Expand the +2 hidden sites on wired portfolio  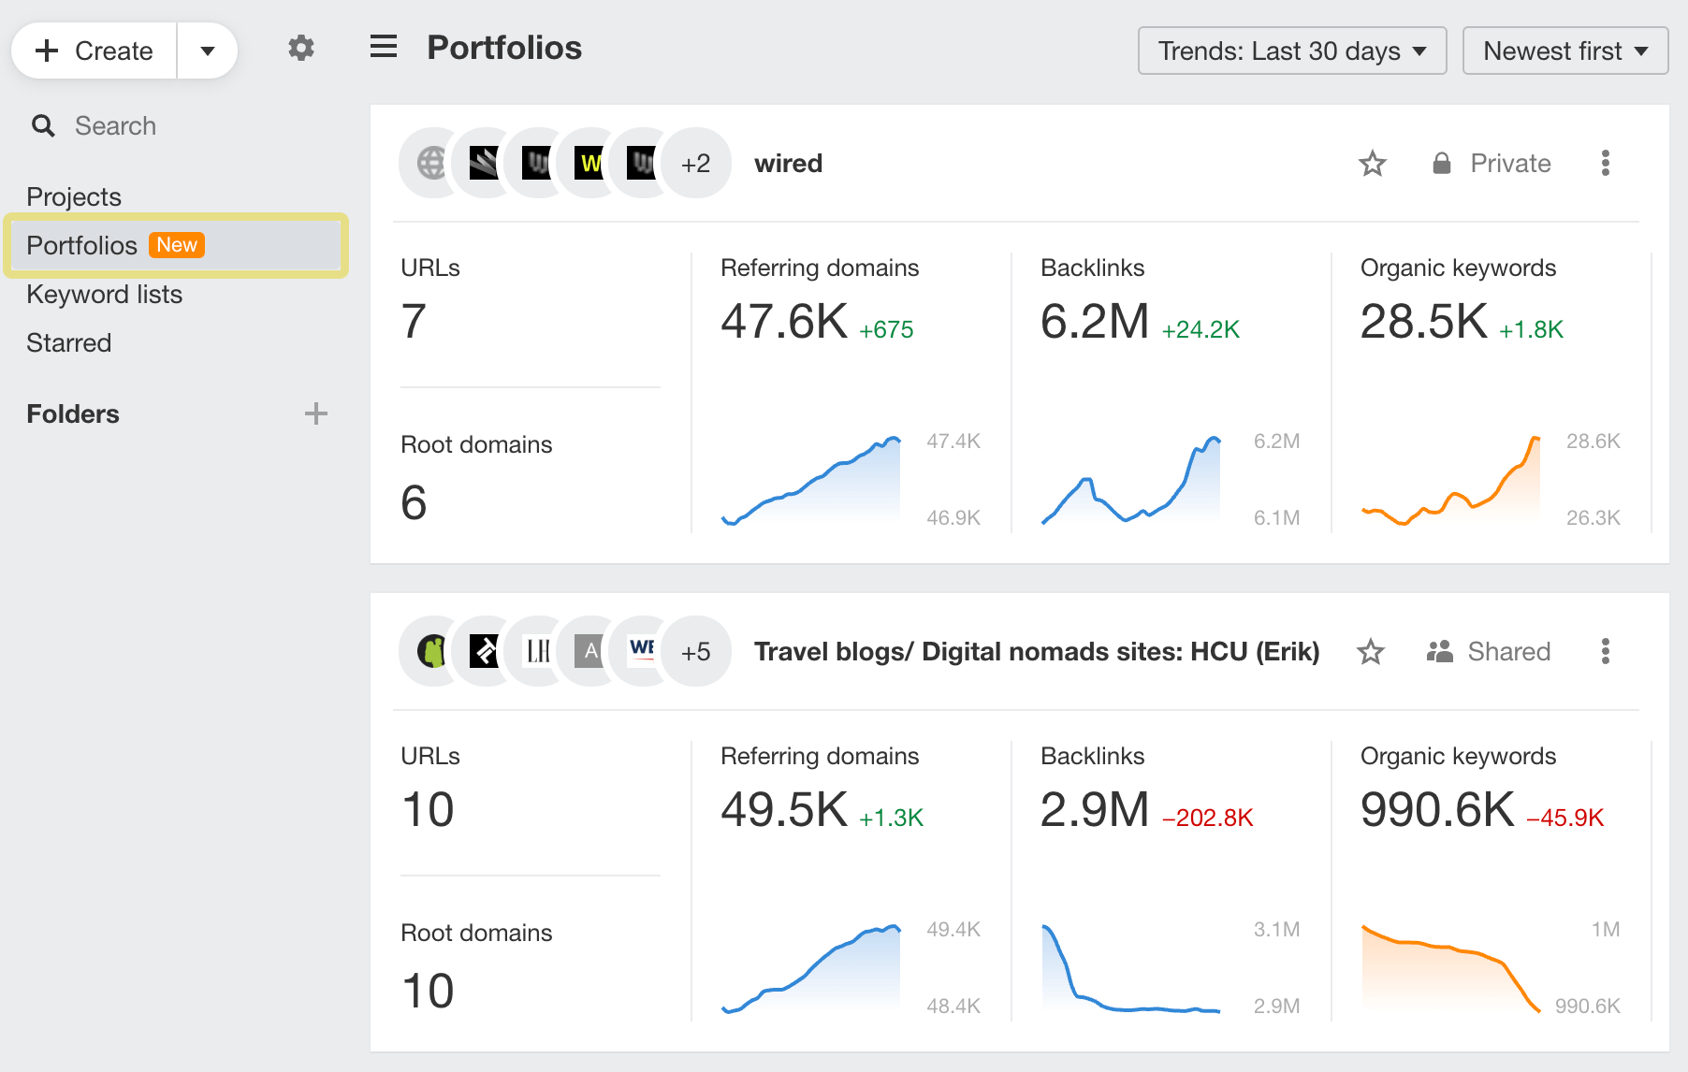[x=696, y=163]
